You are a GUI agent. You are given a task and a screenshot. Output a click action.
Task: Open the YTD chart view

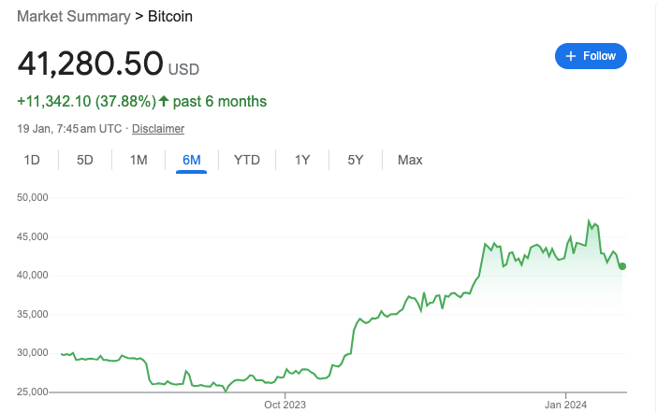247,160
